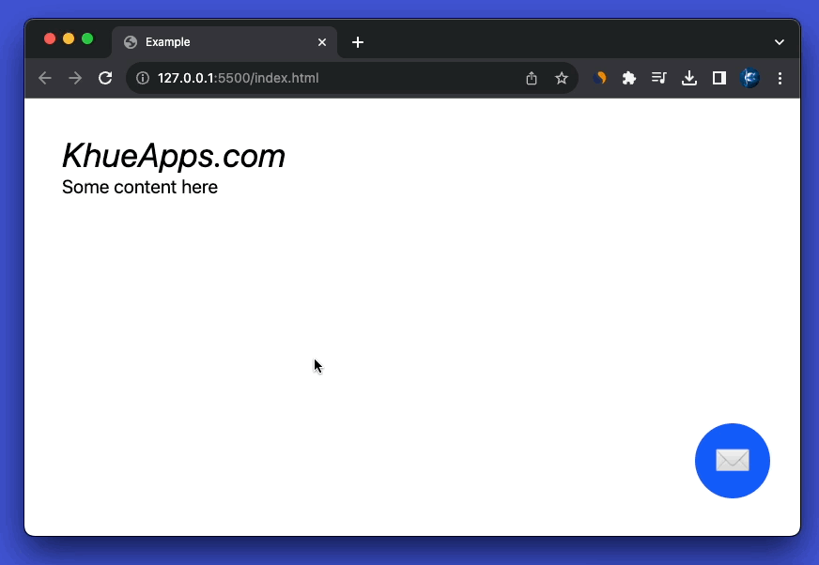Screen dimensions: 819x565
Task: Click the orange extension icon in toolbar
Action: pos(600,78)
